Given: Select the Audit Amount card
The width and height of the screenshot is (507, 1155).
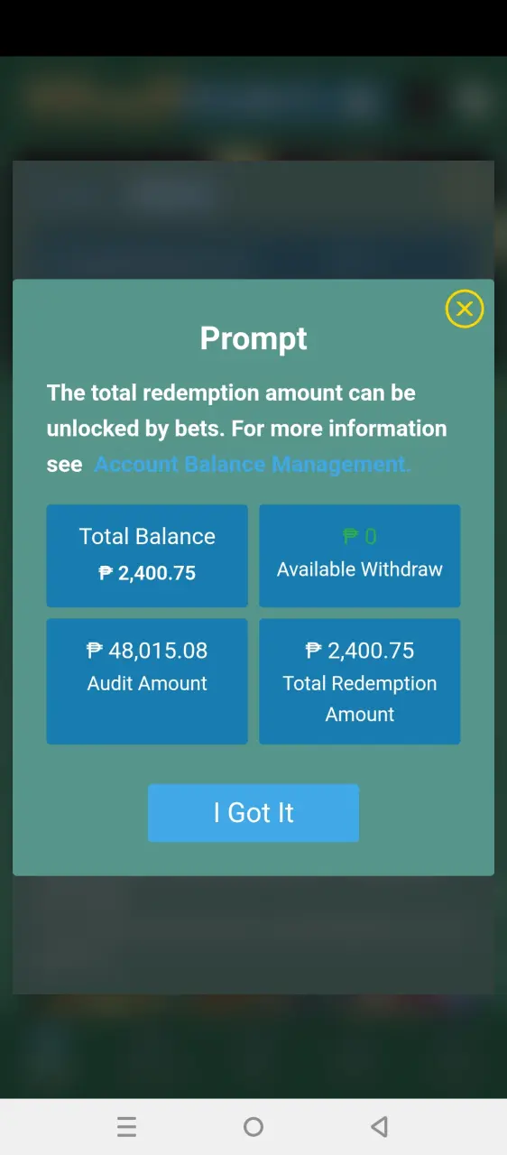Looking at the screenshot, I should pyautogui.click(x=147, y=681).
